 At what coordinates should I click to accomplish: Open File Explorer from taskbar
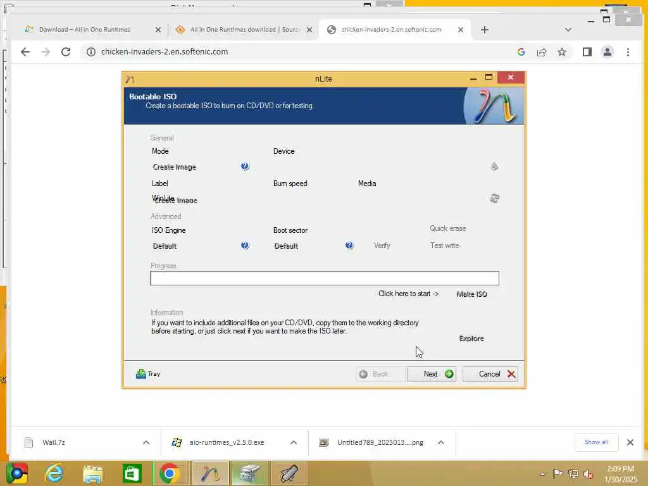click(92, 473)
